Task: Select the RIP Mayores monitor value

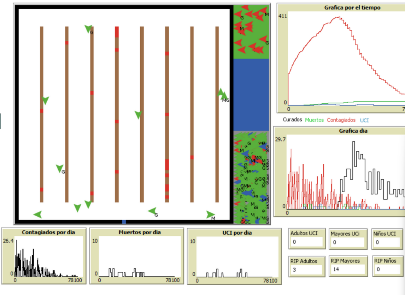Action: click(x=346, y=270)
